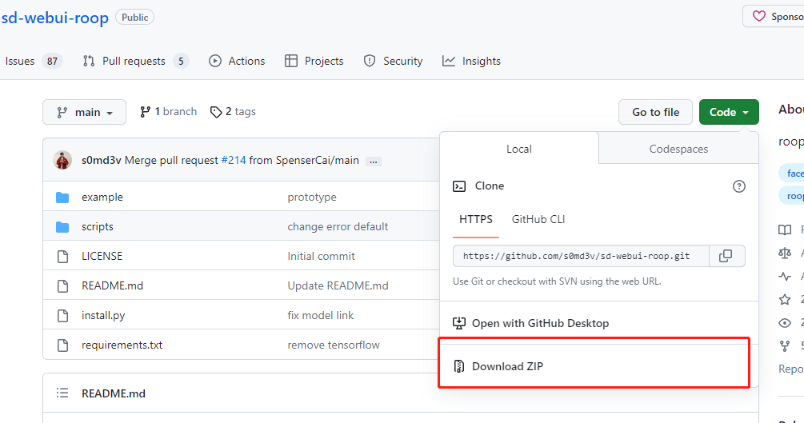
Task: Click the Insights graph icon
Action: click(x=449, y=61)
